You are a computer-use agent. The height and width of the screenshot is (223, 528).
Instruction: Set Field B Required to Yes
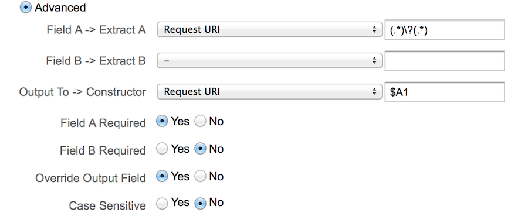(162, 149)
